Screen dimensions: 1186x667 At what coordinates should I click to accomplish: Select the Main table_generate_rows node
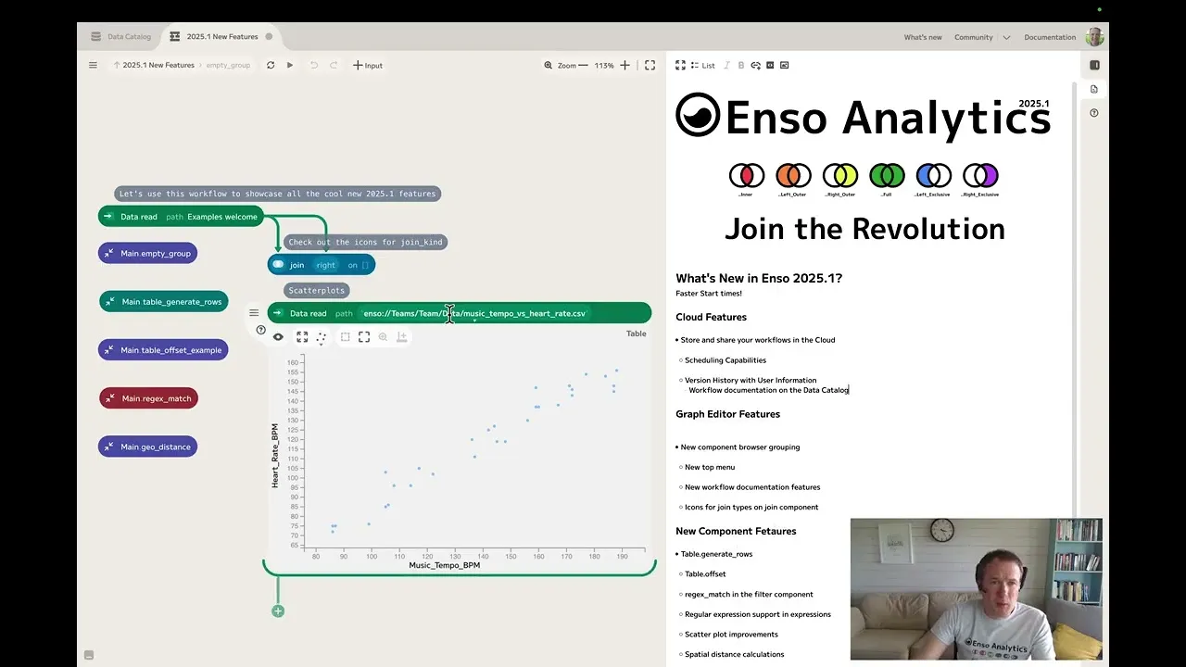click(163, 301)
